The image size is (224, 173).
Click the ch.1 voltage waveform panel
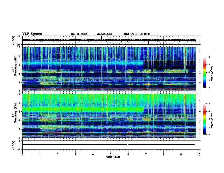click(111, 40)
